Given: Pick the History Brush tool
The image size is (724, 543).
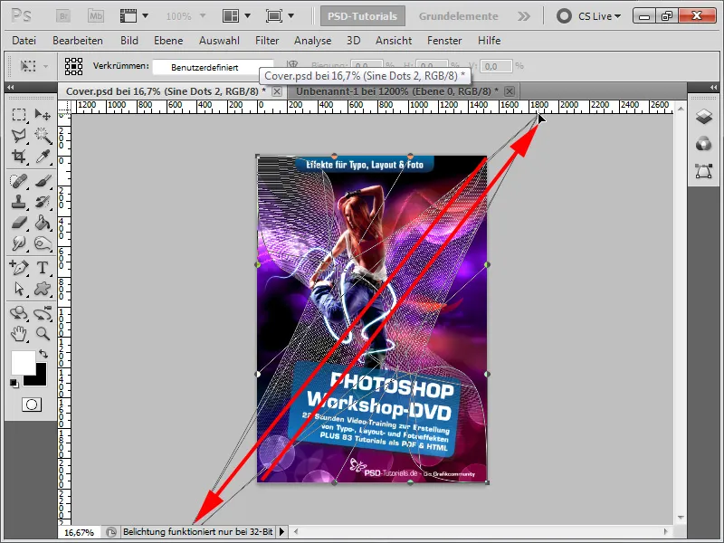Looking at the screenshot, I should click(43, 202).
